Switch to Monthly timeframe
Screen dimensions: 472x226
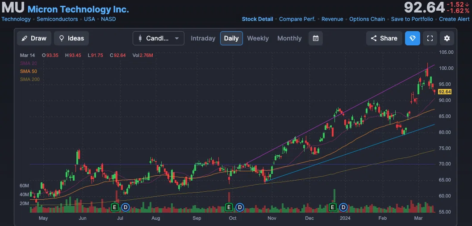[289, 38]
